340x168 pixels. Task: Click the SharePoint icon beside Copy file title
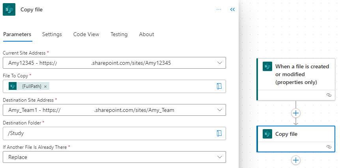pos(9,9)
